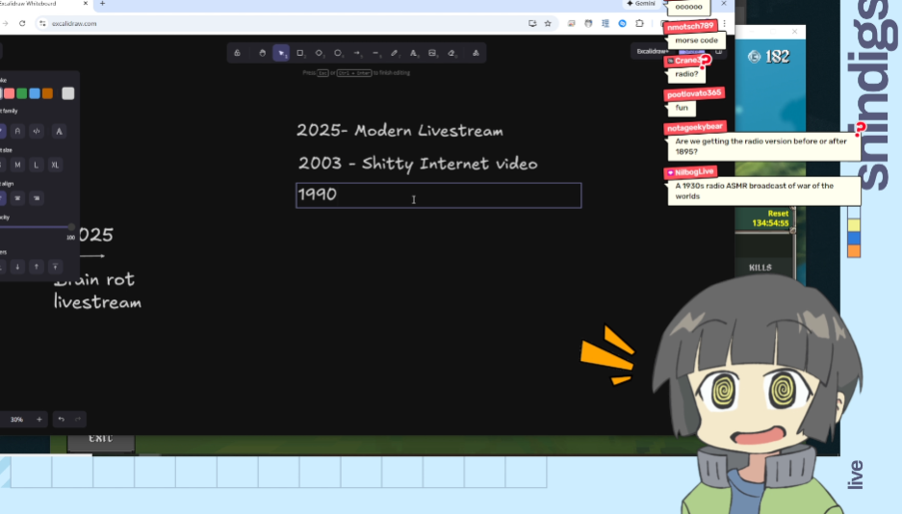Screen dimensions: 902x514
Task: Bring the element forward one layer
Action: (x=37, y=267)
